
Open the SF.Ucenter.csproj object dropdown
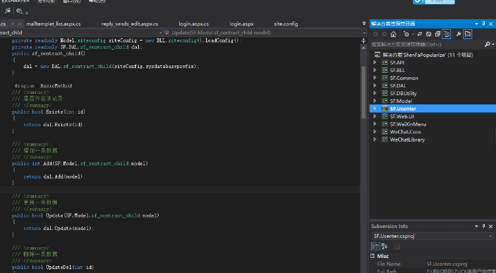pyautogui.click(x=489, y=235)
